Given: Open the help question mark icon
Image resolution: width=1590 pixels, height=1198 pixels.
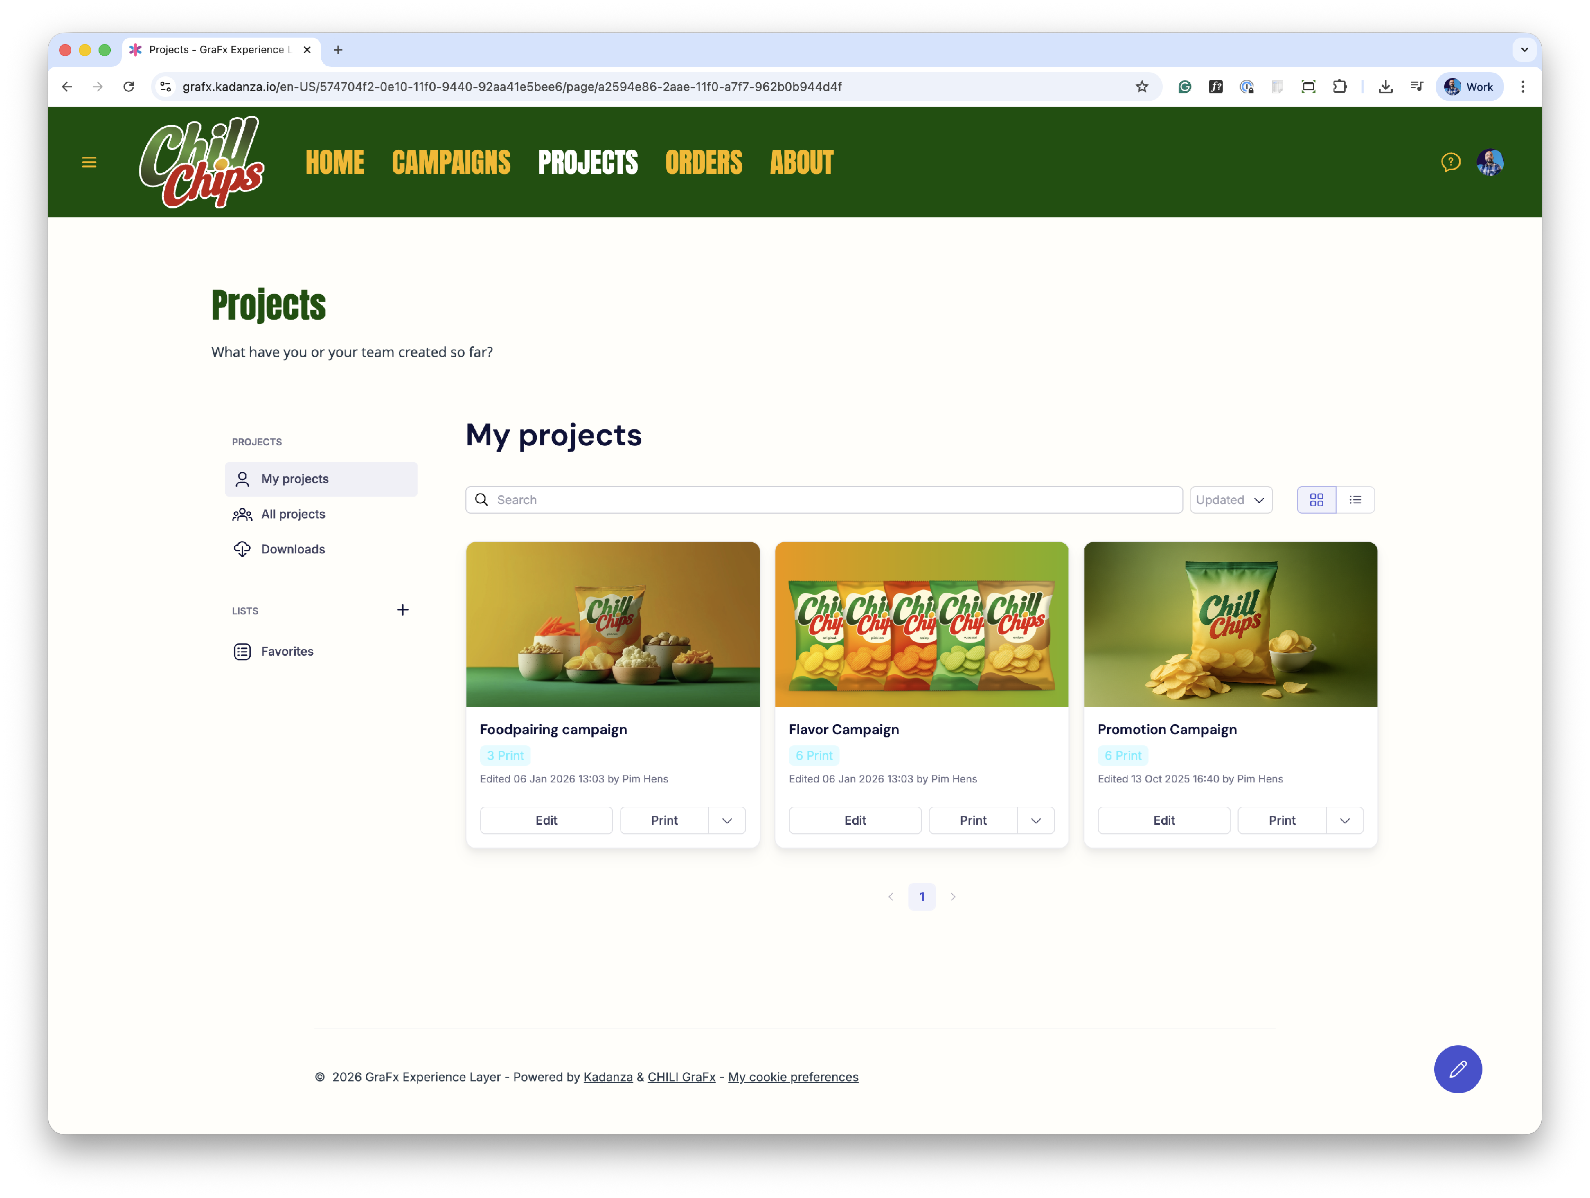Looking at the screenshot, I should click(1451, 163).
